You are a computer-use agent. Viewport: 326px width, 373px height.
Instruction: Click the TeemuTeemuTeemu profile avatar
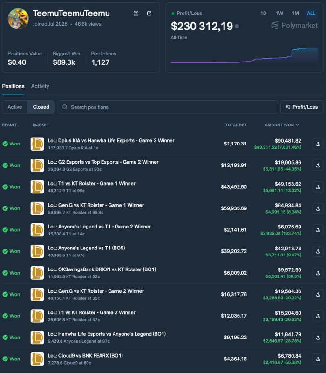point(18,19)
